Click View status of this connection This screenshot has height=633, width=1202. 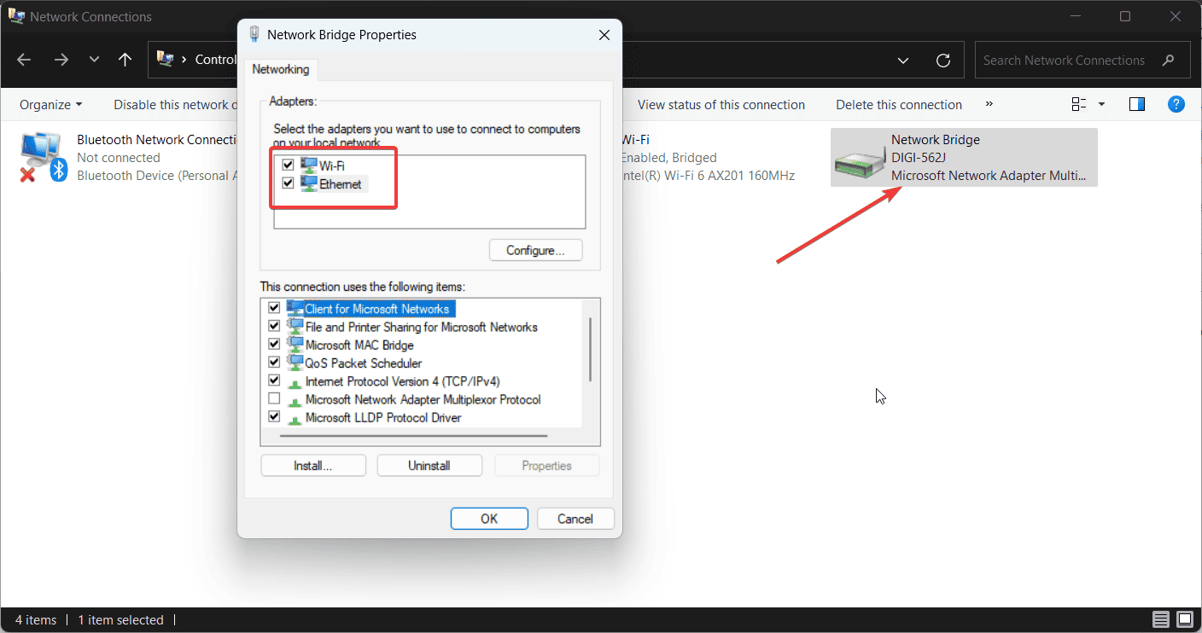721,104
